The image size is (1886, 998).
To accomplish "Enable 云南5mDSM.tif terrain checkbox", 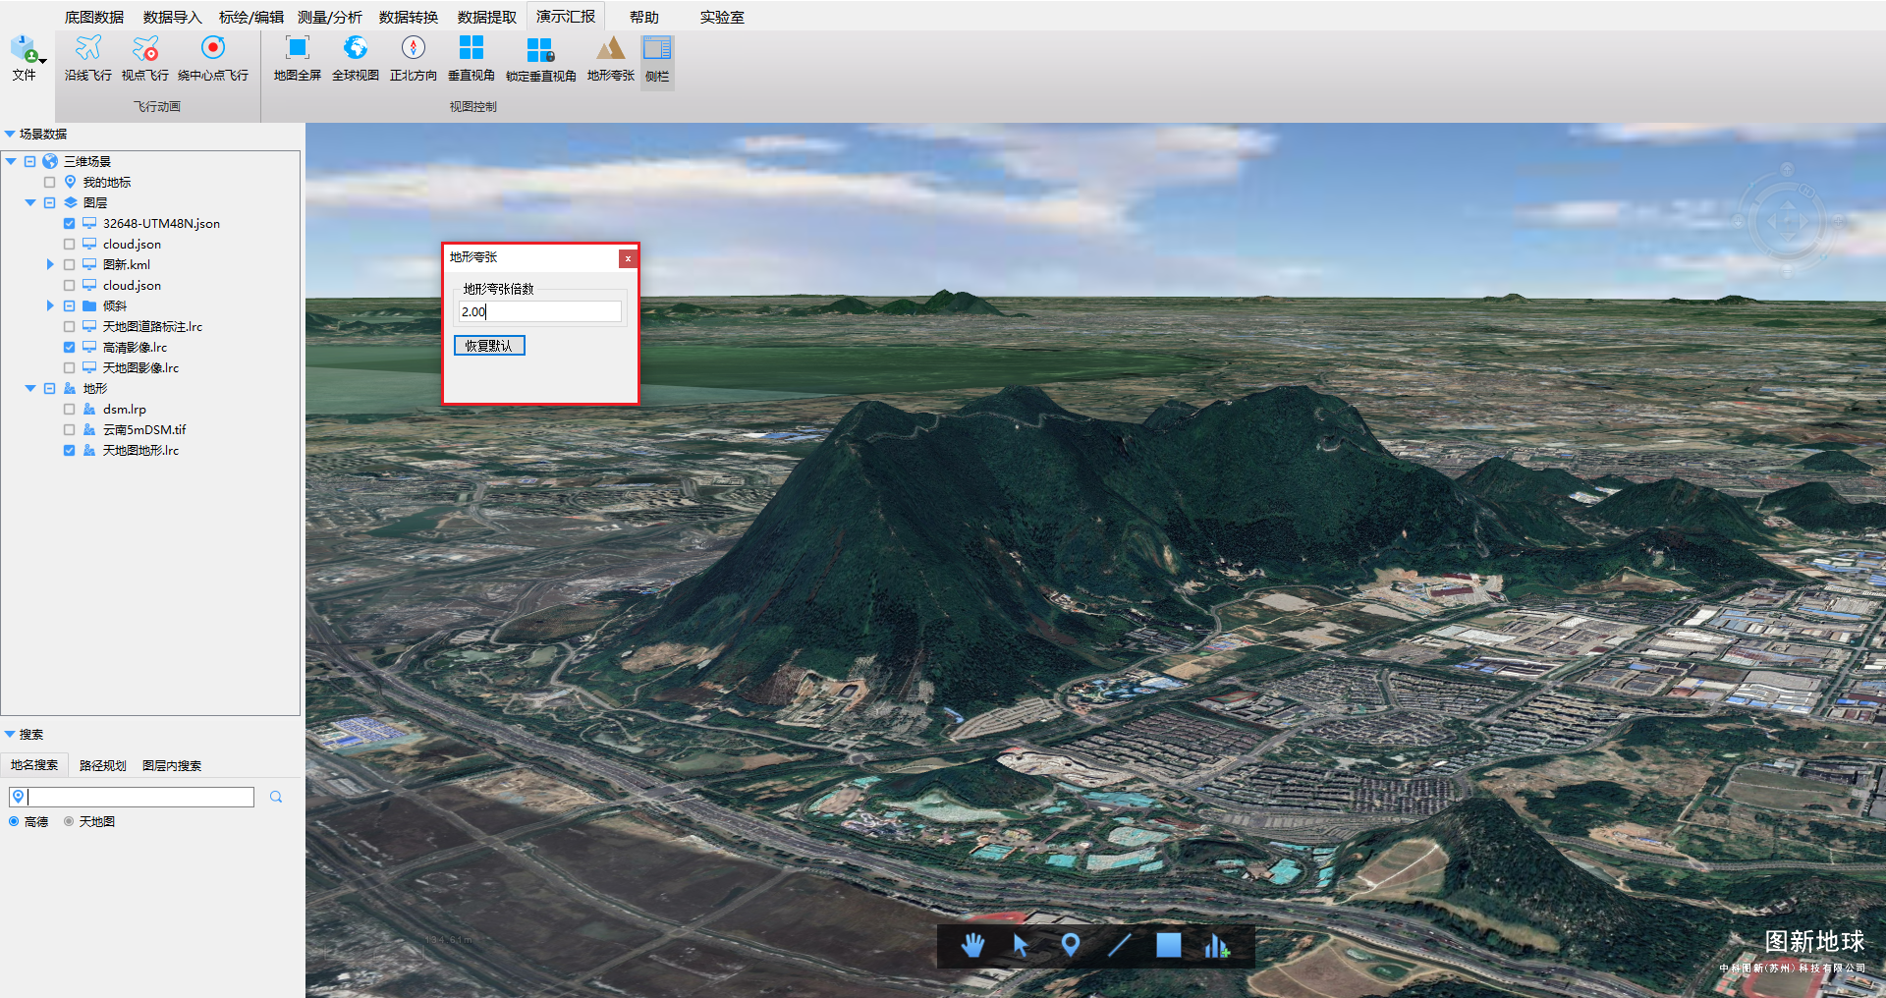I will pyautogui.click(x=69, y=429).
